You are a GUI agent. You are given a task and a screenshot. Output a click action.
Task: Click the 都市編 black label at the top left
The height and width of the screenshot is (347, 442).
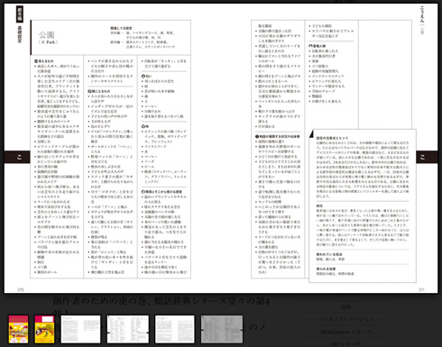coord(20,14)
